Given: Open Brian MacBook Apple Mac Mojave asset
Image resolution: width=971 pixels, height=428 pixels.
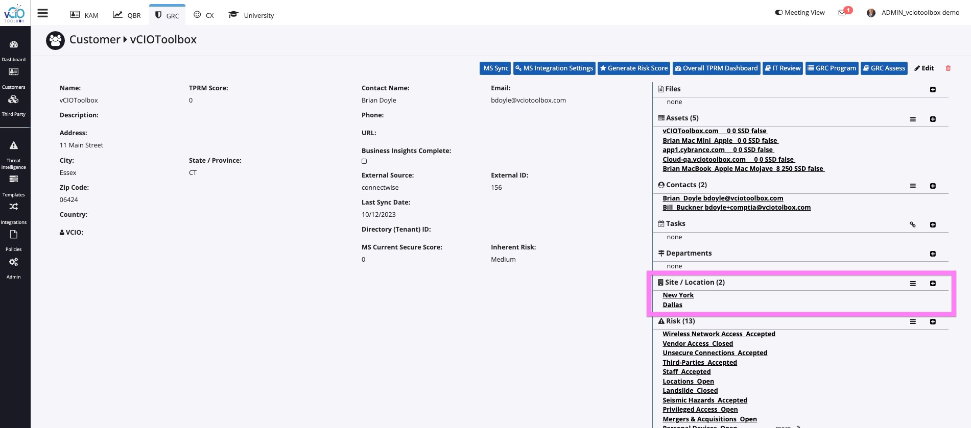Looking at the screenshot, I should (x=744, y=169).
